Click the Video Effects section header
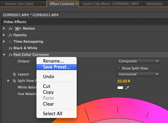The height and width of the screenshot is (123, 168). (15, 22)
